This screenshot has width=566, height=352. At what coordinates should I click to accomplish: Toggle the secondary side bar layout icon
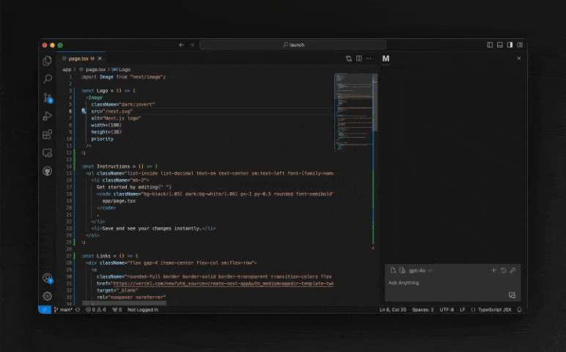[510, 45]
